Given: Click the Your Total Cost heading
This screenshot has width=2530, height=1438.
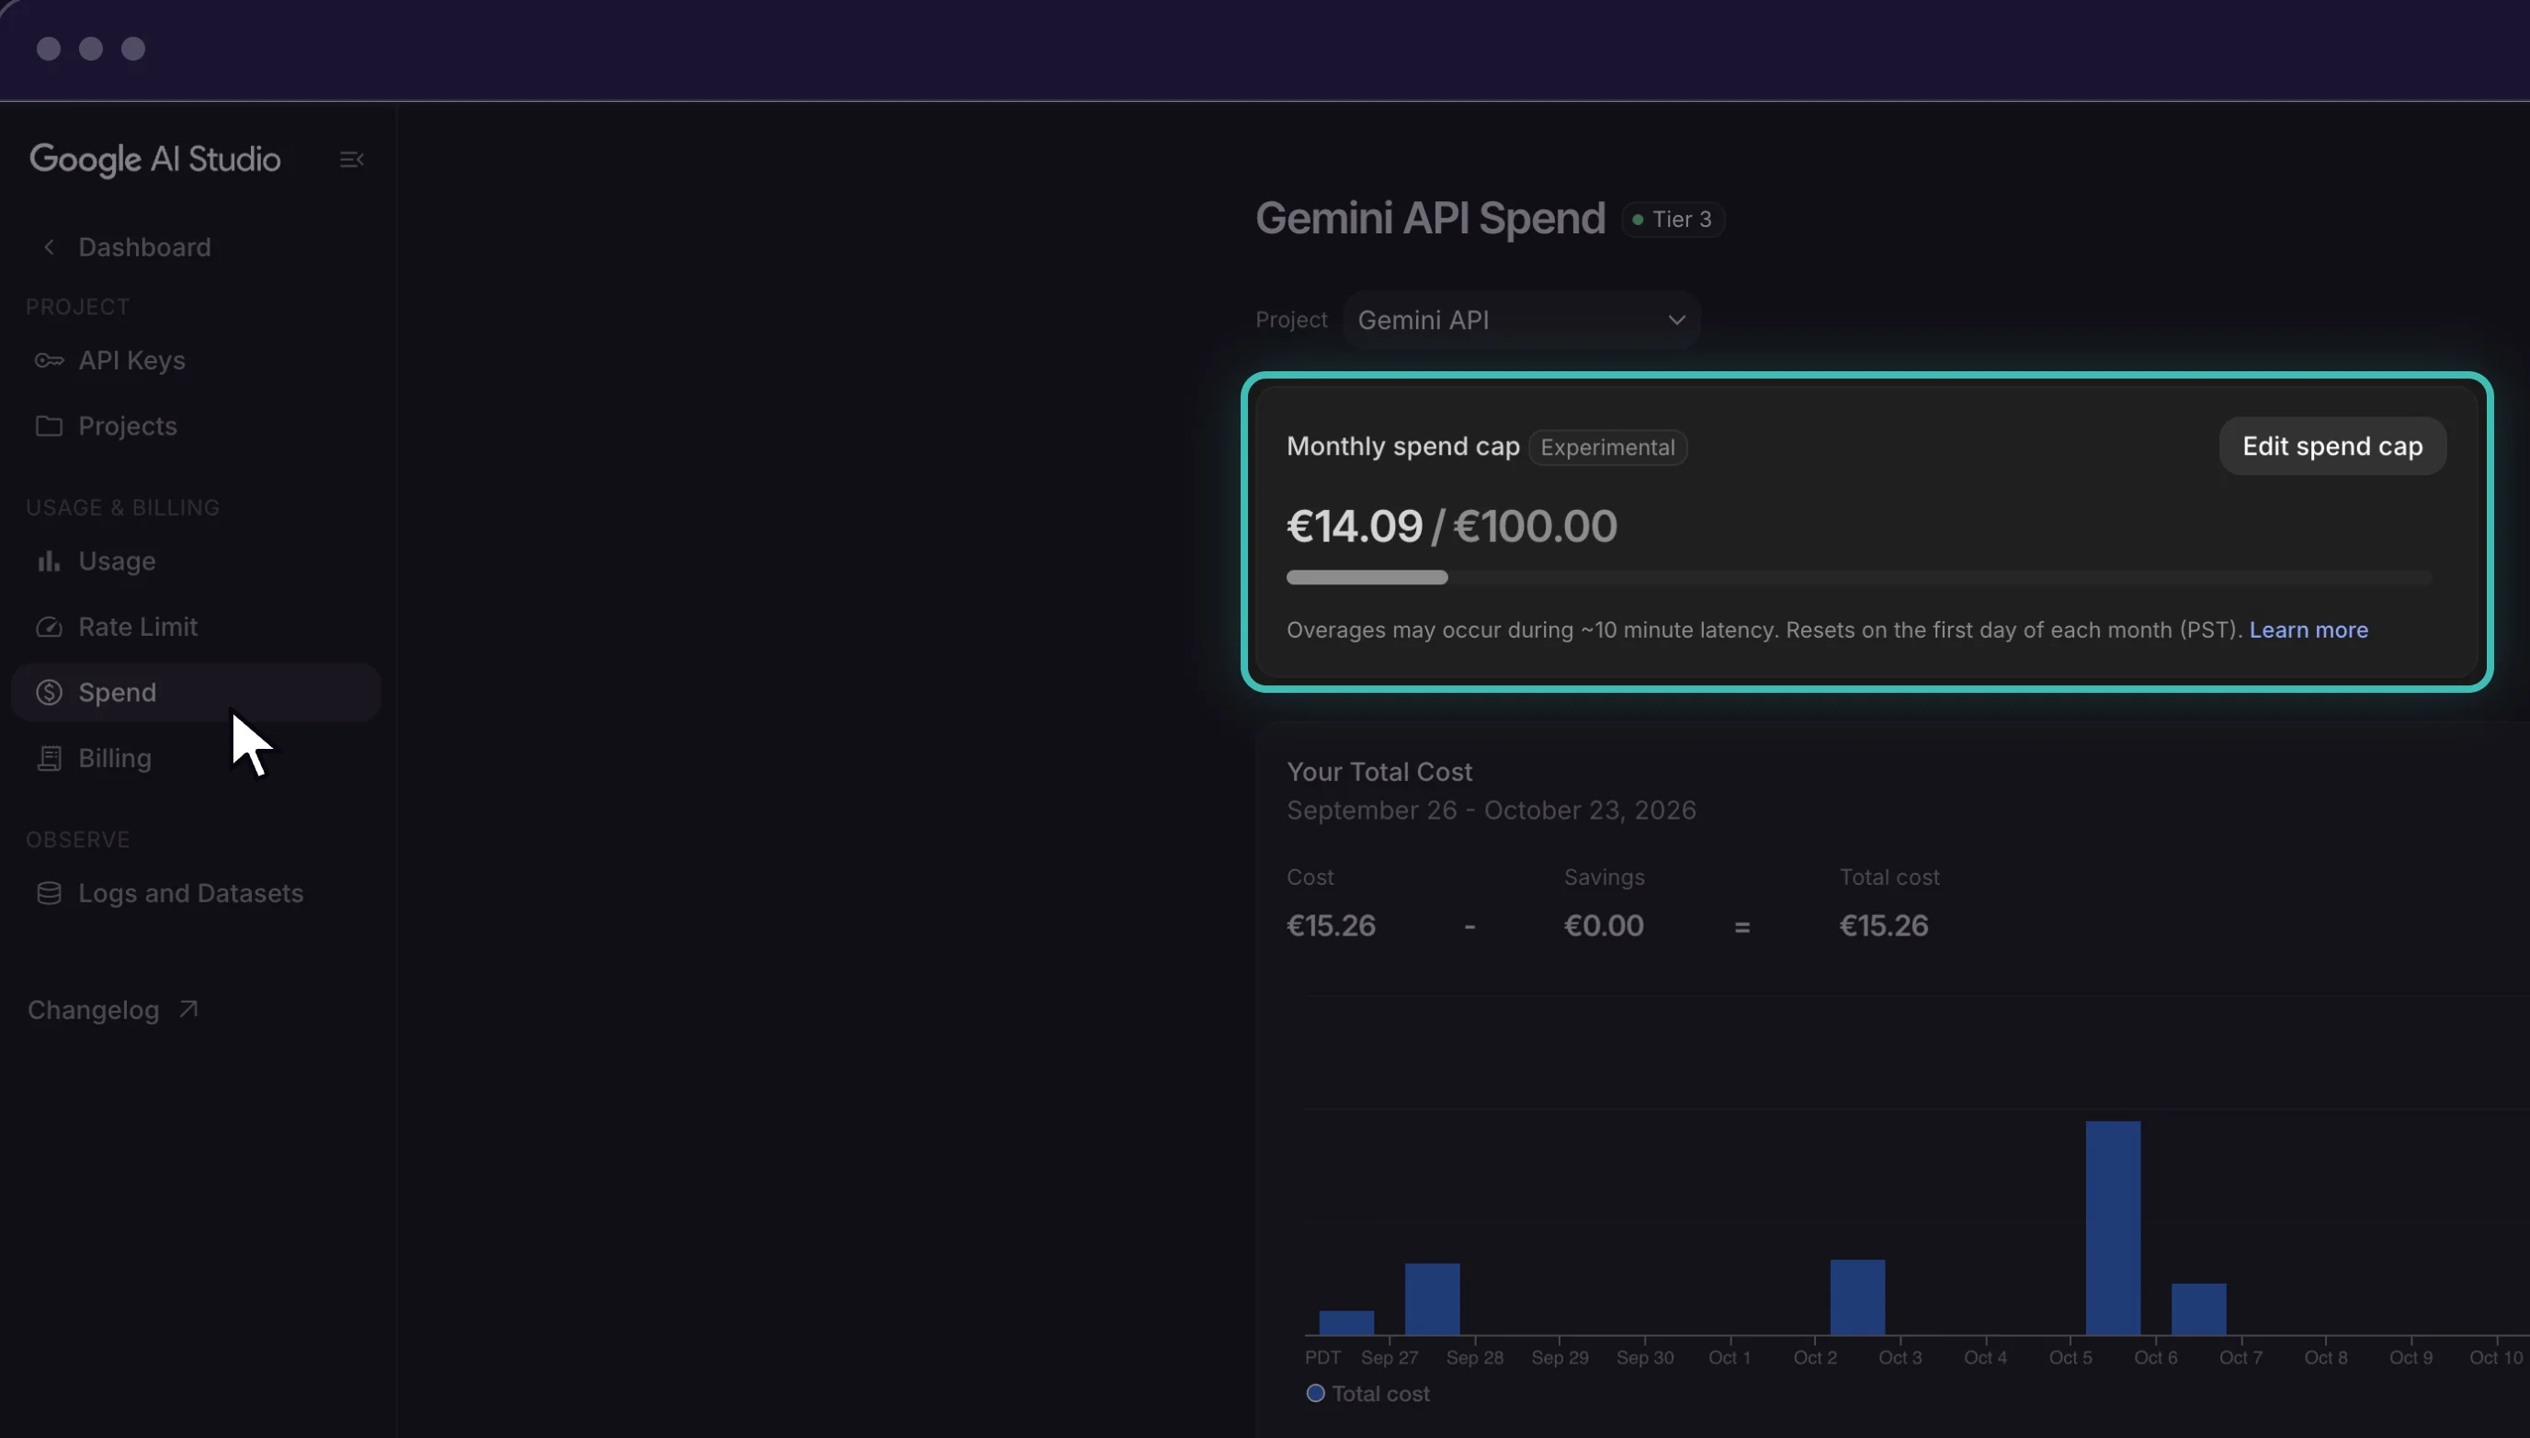Looking at the screenshot, I should 1378,773.
